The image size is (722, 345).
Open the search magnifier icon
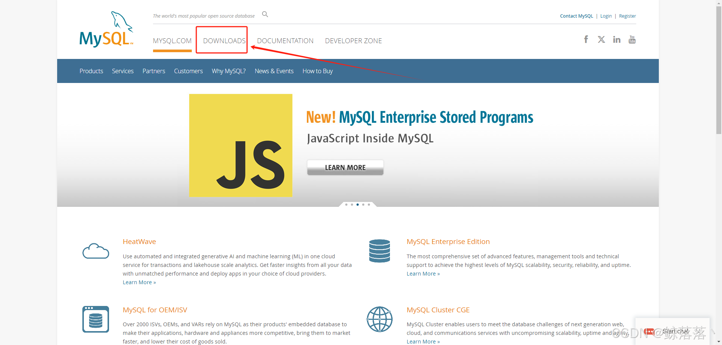click(265, 14)
